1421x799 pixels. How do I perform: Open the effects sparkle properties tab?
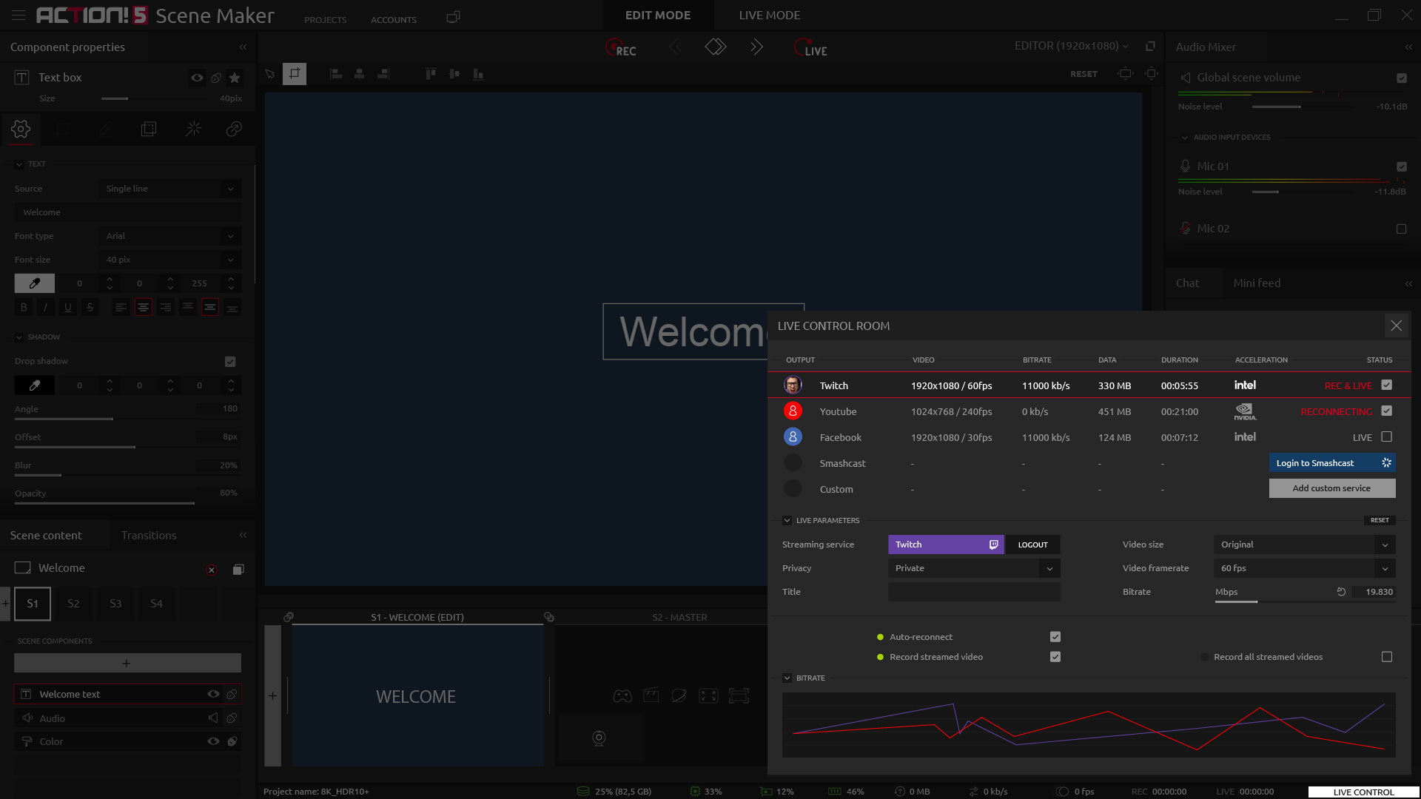tap(193, 129)
